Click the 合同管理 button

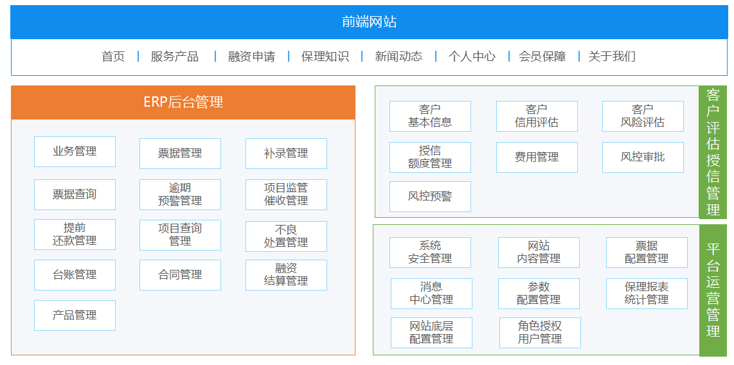180,275
